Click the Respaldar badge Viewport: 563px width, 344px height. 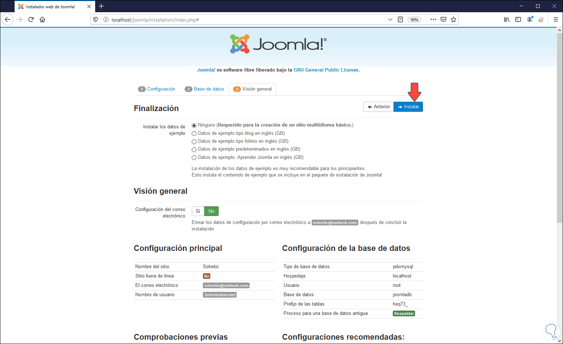tap(404, 313)
